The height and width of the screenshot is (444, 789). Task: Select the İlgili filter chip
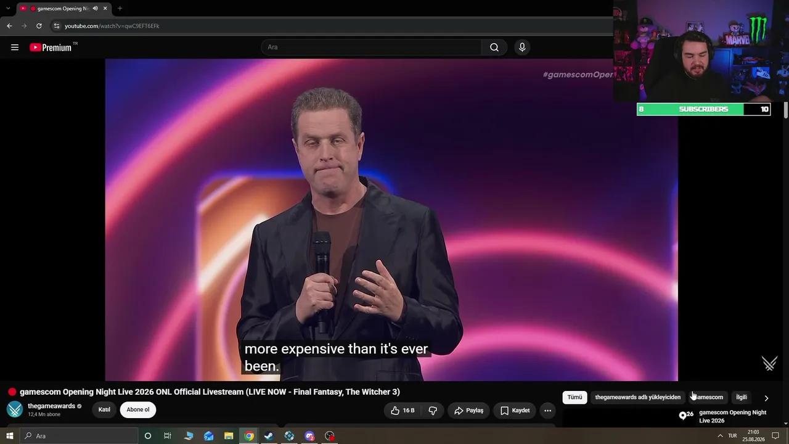pyautogui.click(x=742, y=397)
